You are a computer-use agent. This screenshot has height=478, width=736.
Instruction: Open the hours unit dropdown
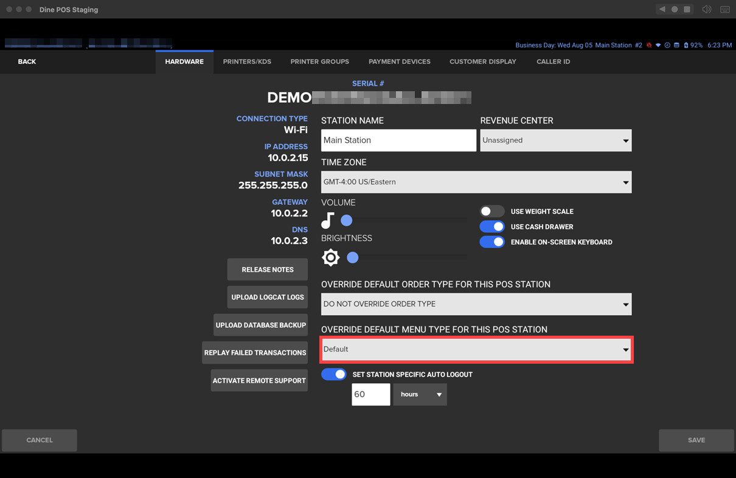click(x=420, y=395)
